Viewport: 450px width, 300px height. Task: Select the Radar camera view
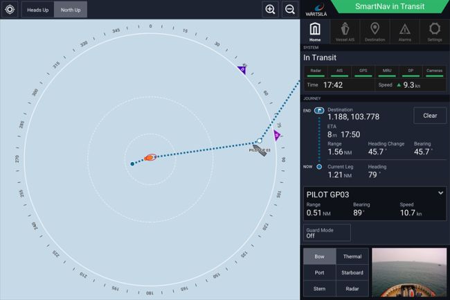[352, 288]
